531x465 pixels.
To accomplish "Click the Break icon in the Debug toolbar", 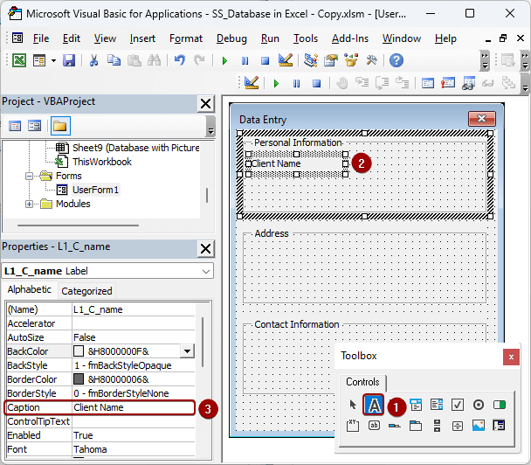I will click(x=296, y=83).
